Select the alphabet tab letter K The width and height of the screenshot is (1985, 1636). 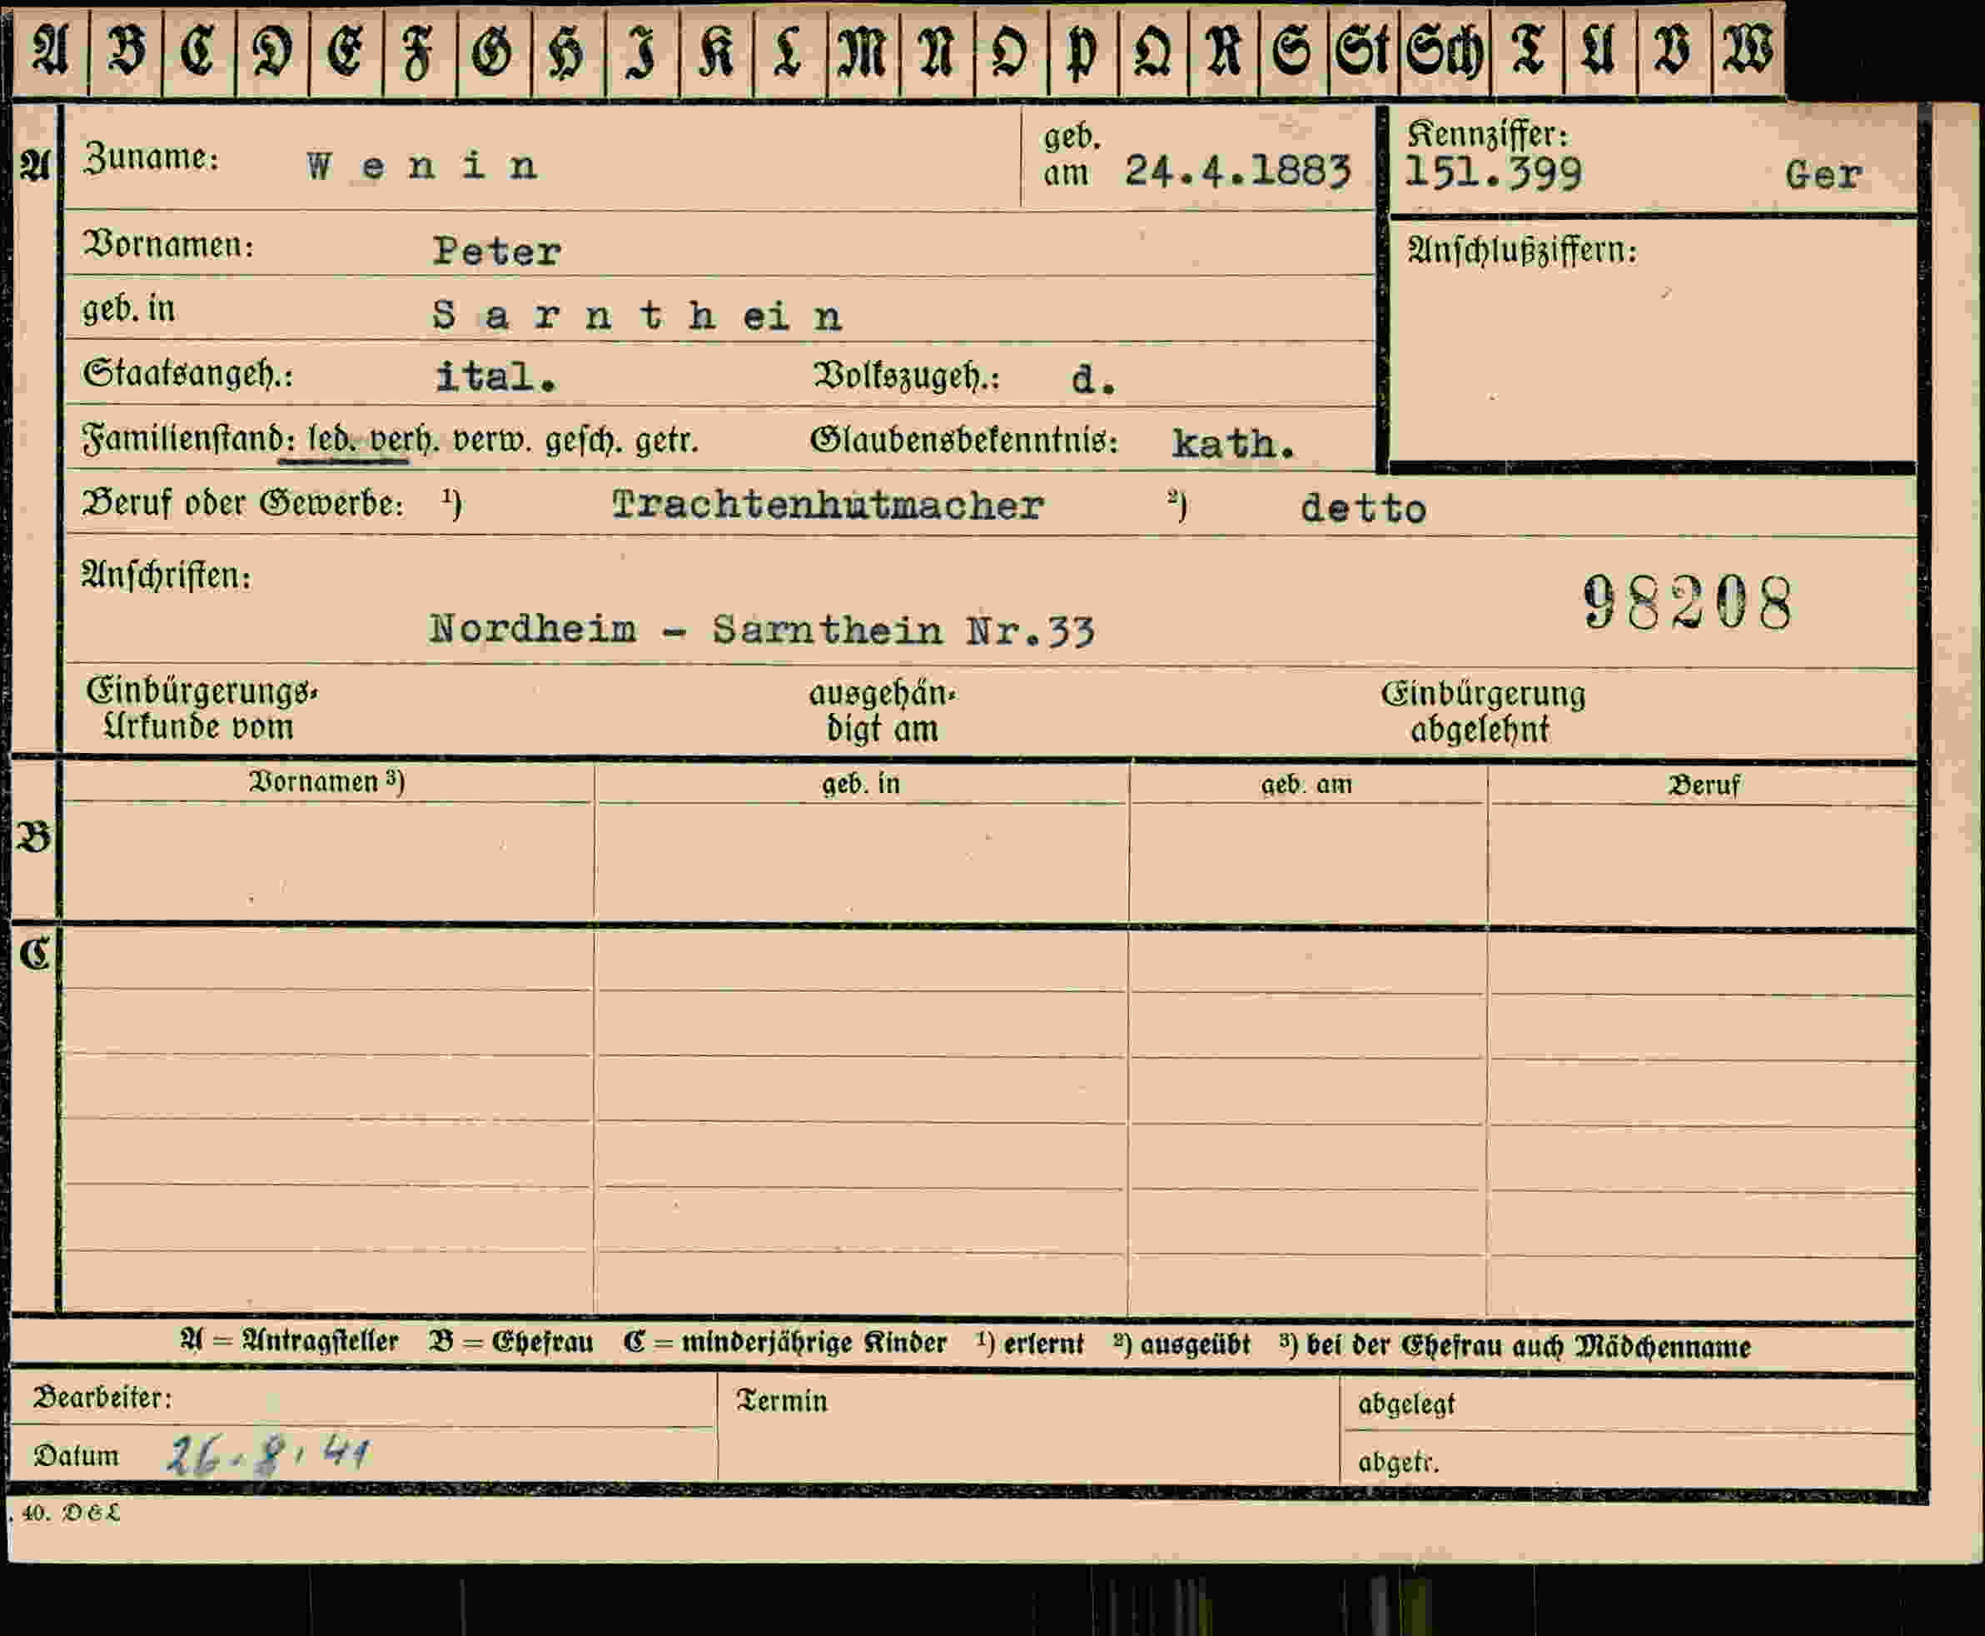pyautogui.click(x=717, y=51)
